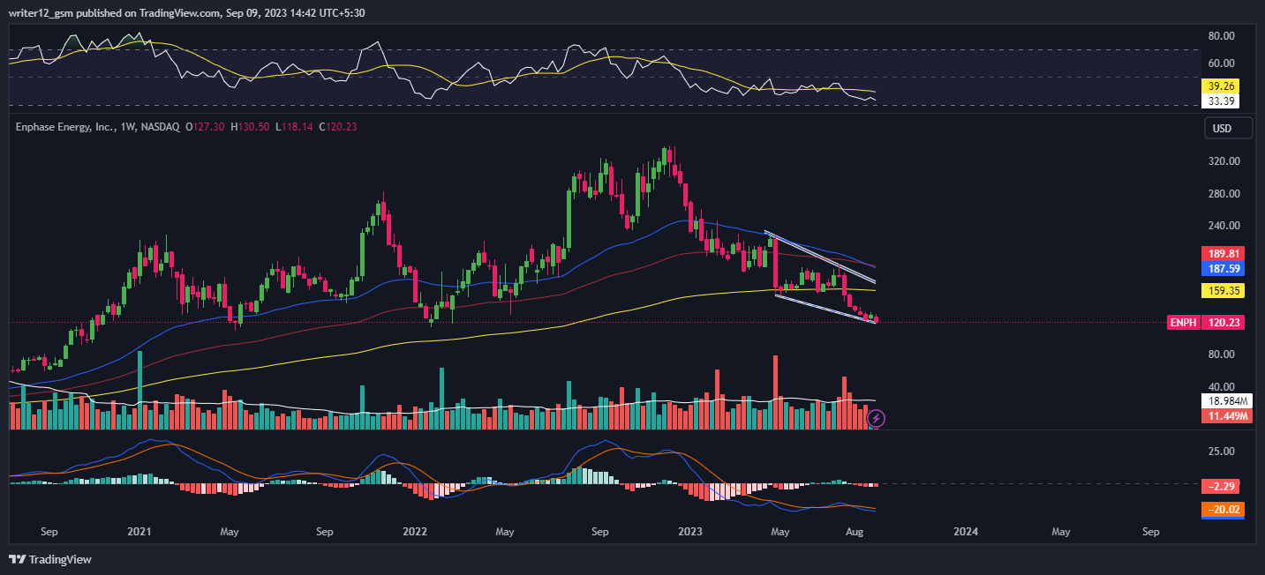Image resolution: width=1265 pixels, height=575 pixels.
Task: Click the purple lightning bolt icon
Action: pos(877,418)
